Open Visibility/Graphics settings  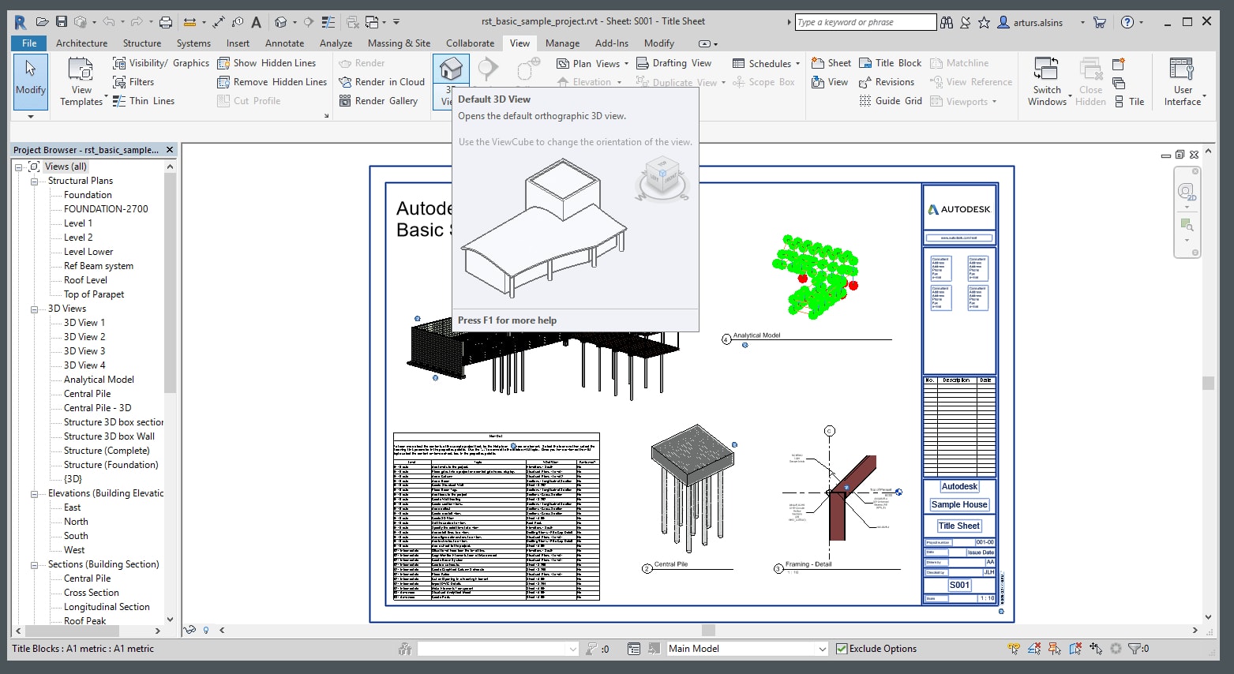tap(161, 63)
